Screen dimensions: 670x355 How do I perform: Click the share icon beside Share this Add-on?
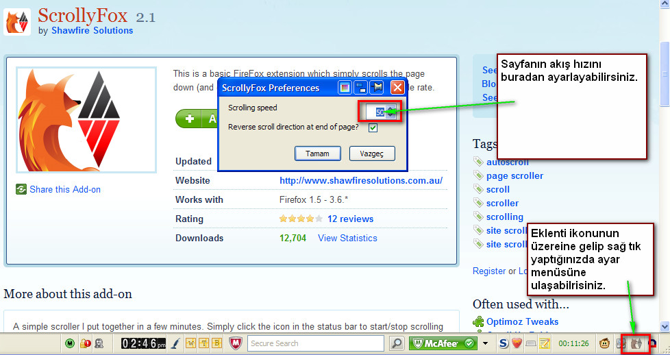[x=21, y=189]
